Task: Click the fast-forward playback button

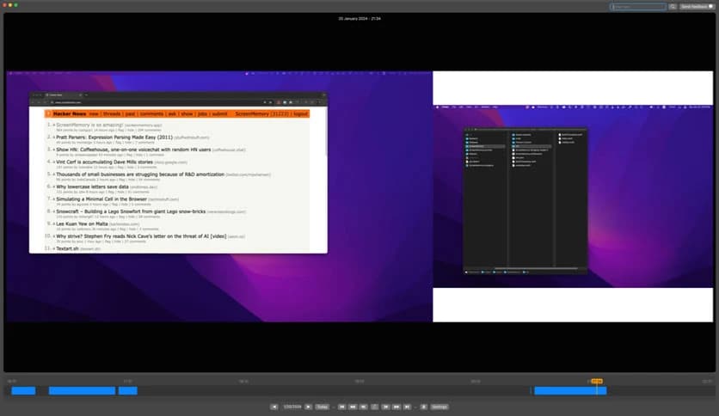Action: tap(396, 407)
